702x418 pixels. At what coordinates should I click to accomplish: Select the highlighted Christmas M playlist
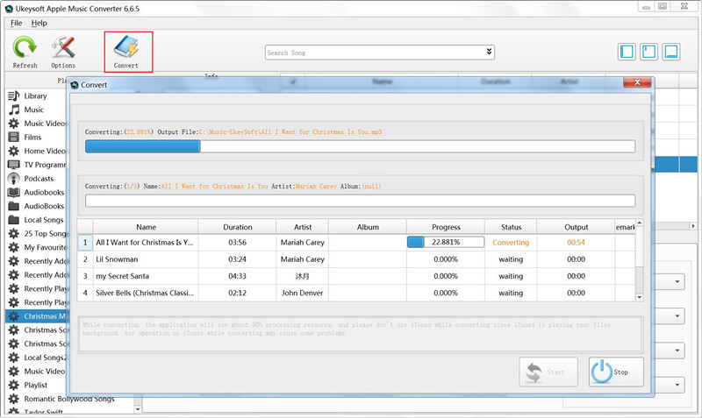36,316
